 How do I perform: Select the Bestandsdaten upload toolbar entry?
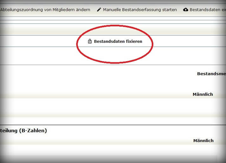206,10
